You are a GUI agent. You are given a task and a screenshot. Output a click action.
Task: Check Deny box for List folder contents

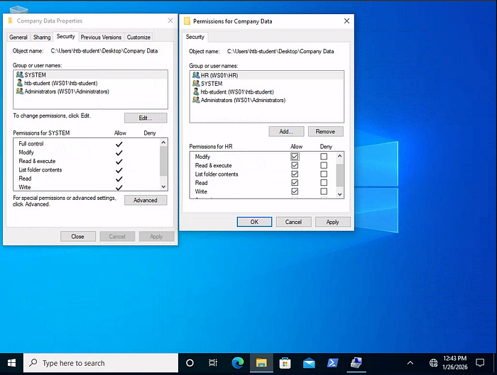click(x=324, y=174)
